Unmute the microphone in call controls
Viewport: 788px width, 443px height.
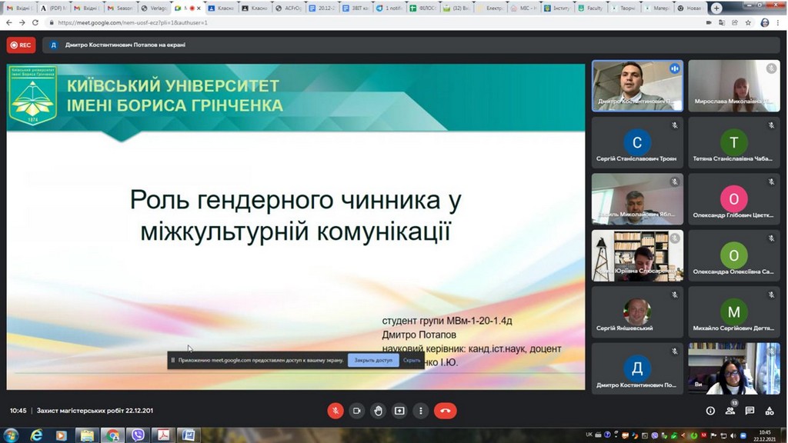(x=336, y=411)
